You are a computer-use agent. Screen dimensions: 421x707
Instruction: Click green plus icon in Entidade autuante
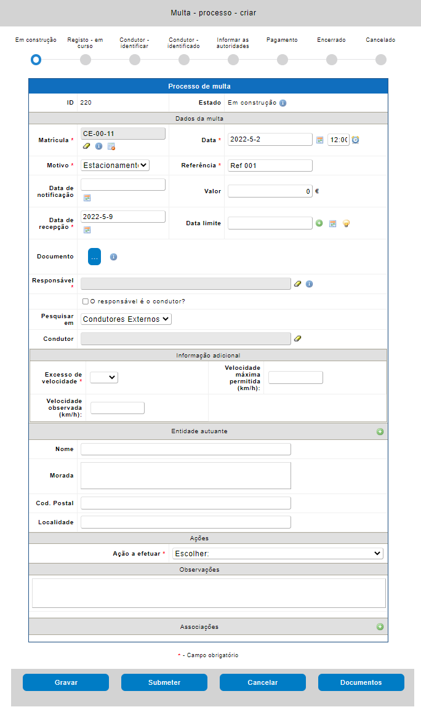[380, 431]
